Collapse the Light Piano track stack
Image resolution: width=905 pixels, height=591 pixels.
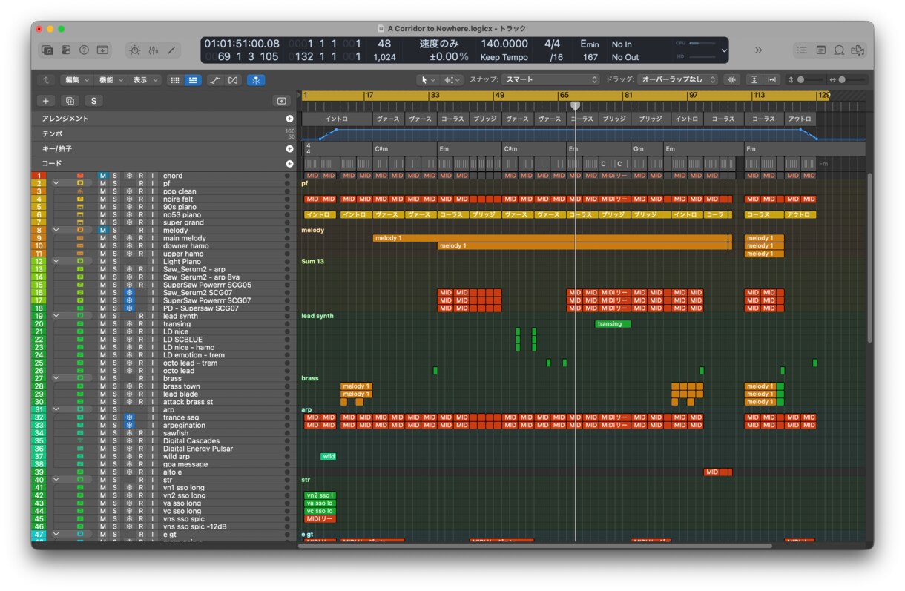[56, 261]
